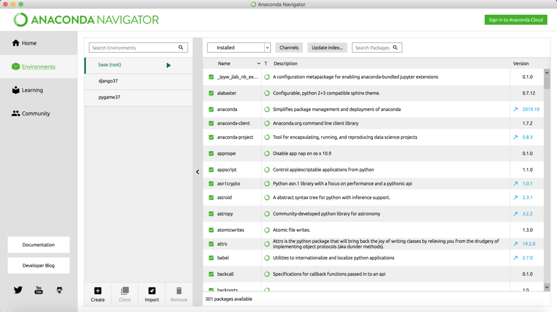Click the green play arrow on base (root)
This screenshot has height=312, width=557.
point(168,65)
